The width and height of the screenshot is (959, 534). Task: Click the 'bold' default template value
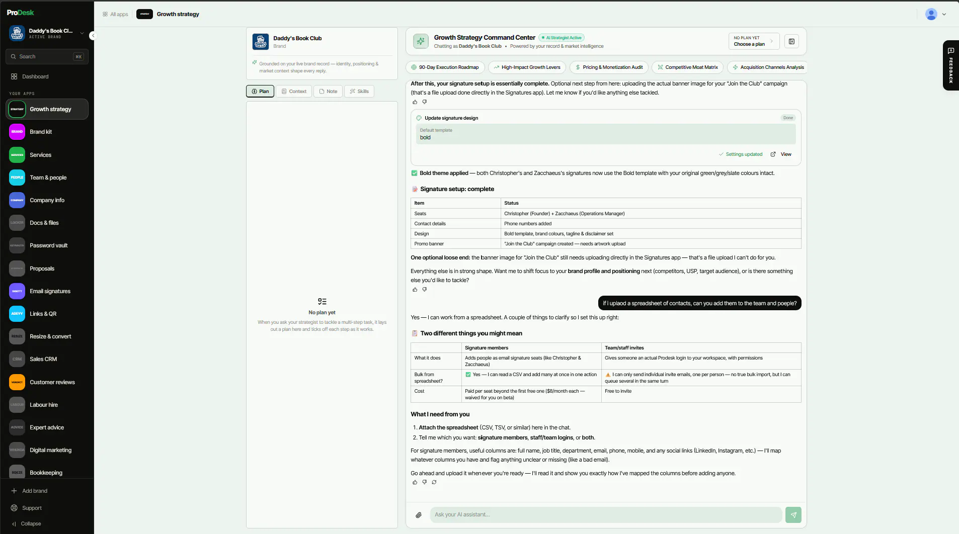tap(425, 137)
